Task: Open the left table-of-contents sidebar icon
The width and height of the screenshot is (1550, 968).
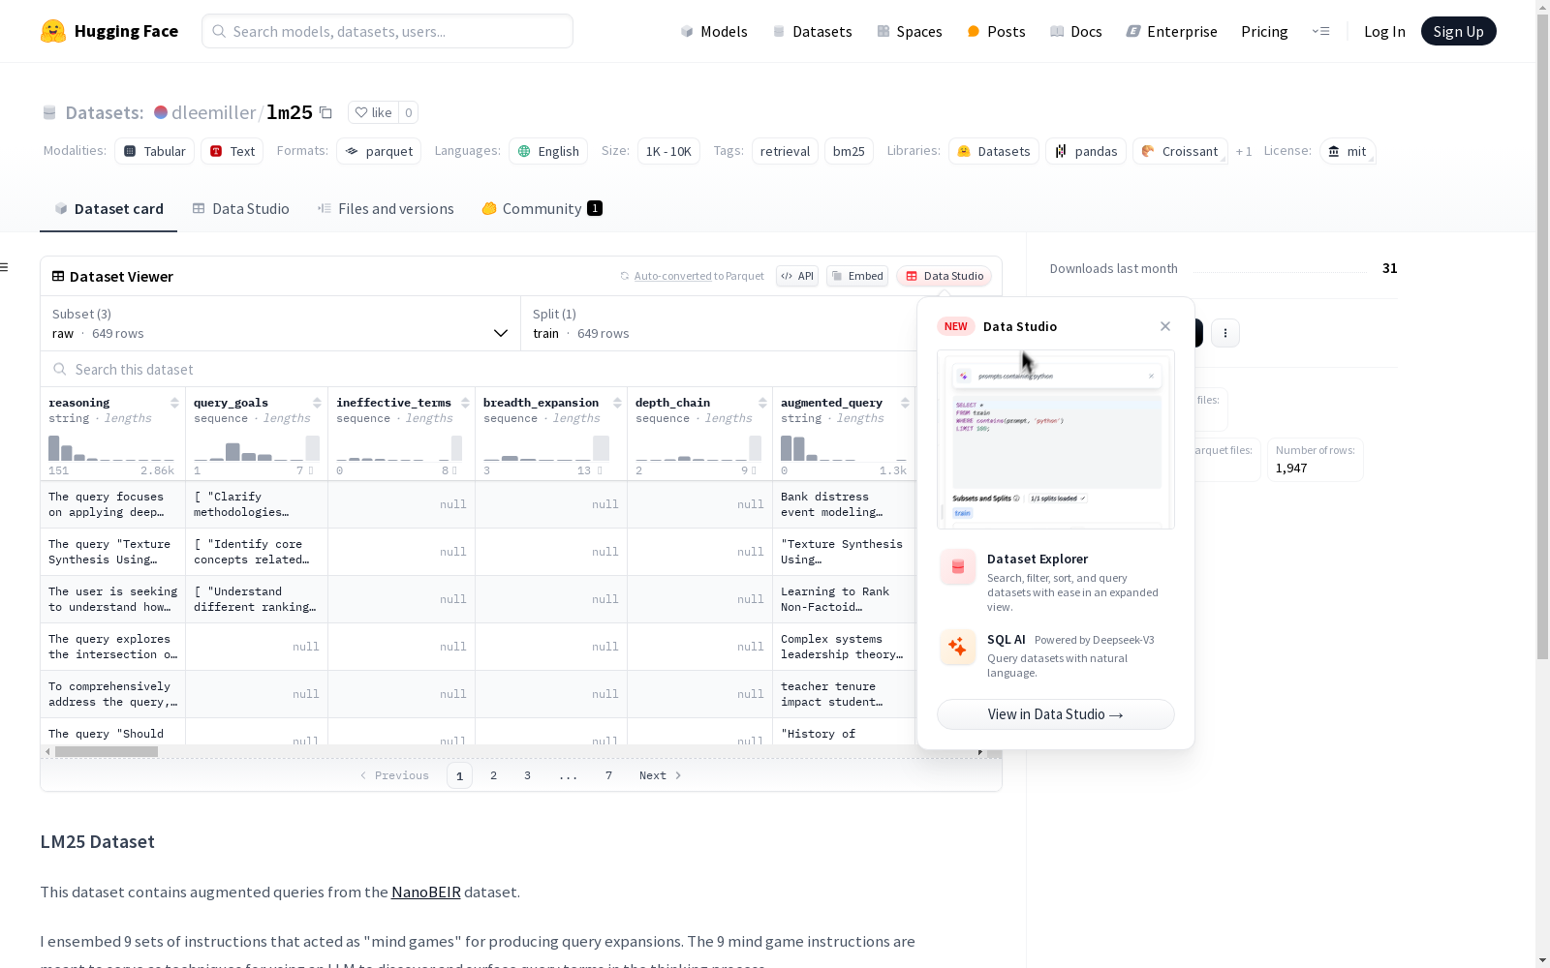Action: pos(5,267)
